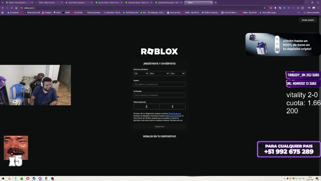Open the Chrome profile avatar
The image size is (321, 181).
(314, 8)
